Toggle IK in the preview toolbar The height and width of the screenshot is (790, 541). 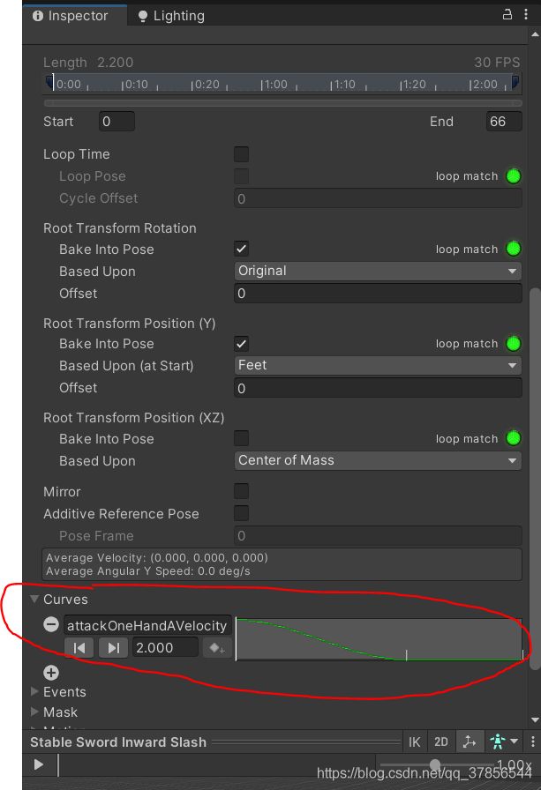click(415, 742)
